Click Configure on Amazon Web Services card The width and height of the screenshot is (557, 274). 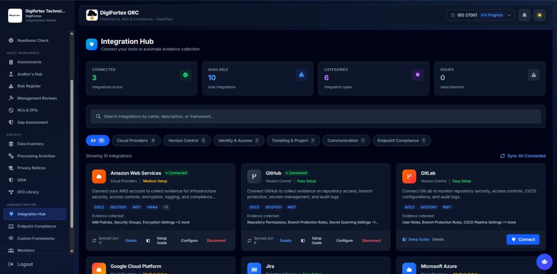point(189,241)
